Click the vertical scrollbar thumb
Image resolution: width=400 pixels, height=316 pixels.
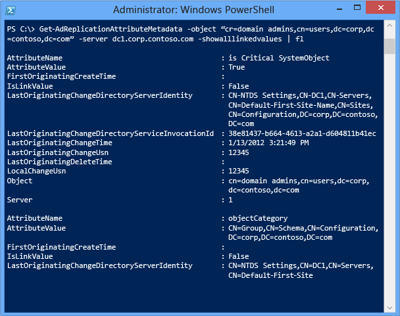(x=389, y=46)
